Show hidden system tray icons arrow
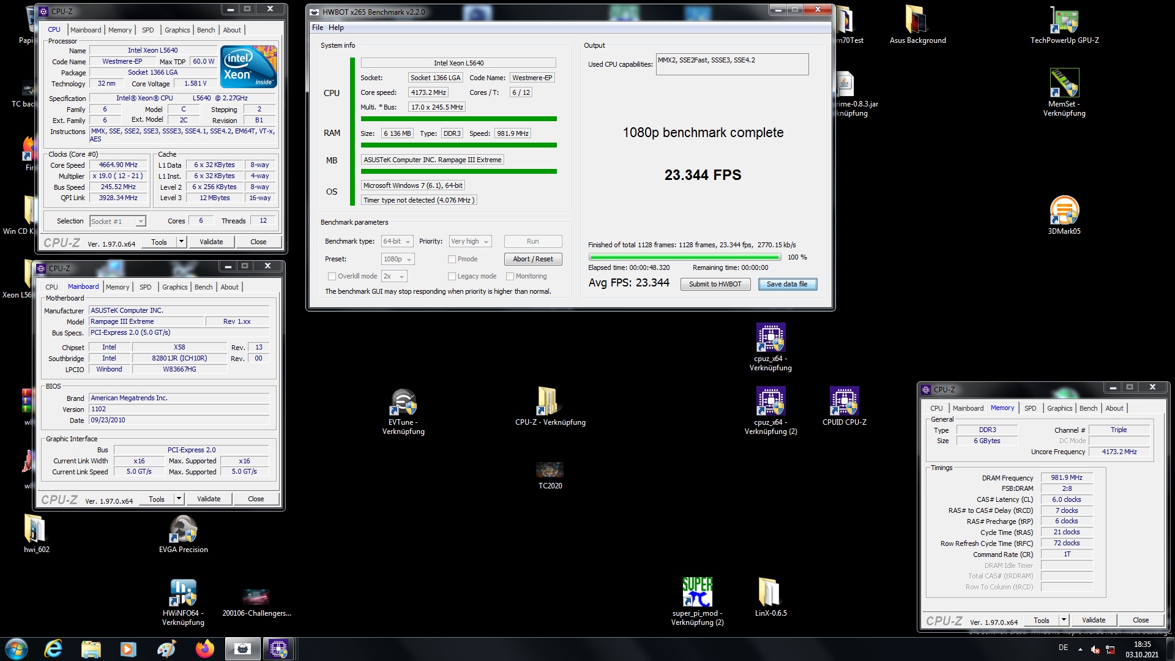This screenshot has height=661, width=1175. click(x=1080, y=649)
